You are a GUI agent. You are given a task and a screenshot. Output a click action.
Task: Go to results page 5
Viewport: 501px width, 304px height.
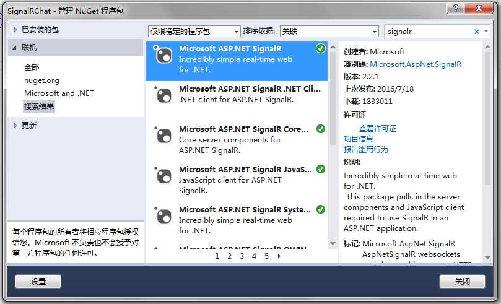click(x=266, y=256)
